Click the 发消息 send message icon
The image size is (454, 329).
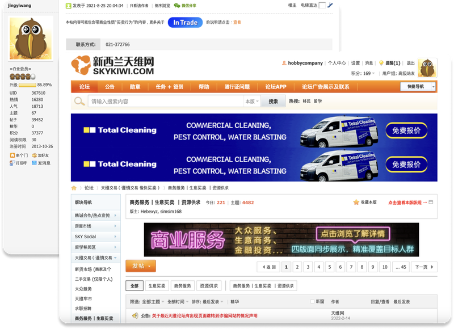point(34,163)
